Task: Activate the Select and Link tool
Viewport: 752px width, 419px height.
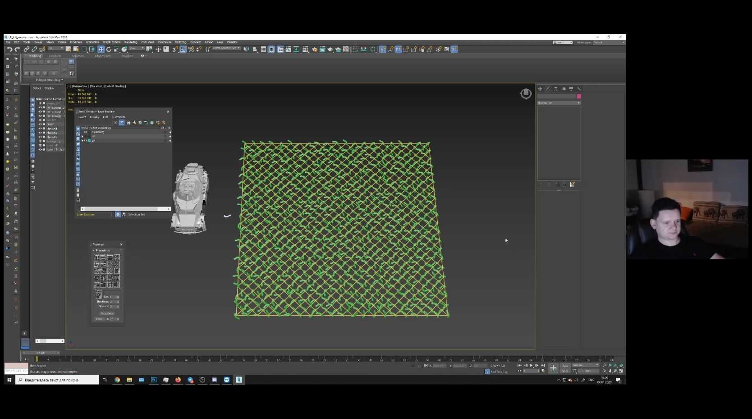Action: (27, 49)
